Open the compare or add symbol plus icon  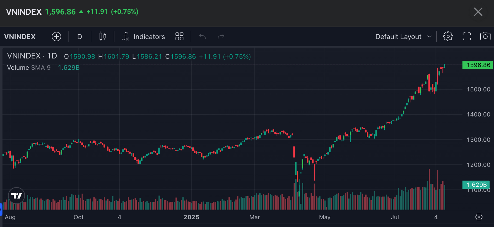[56, 37]
